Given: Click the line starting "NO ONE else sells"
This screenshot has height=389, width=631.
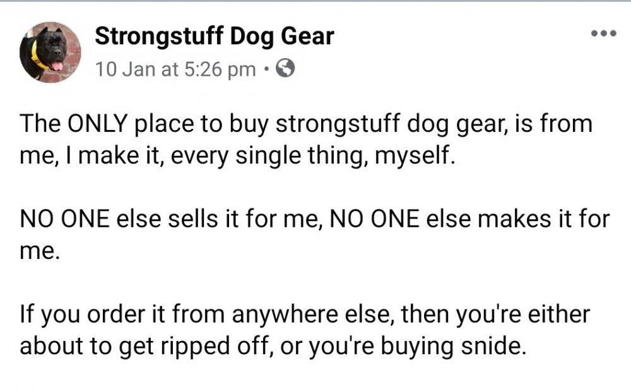Looking at the screenshot, I should coord(315,219).
